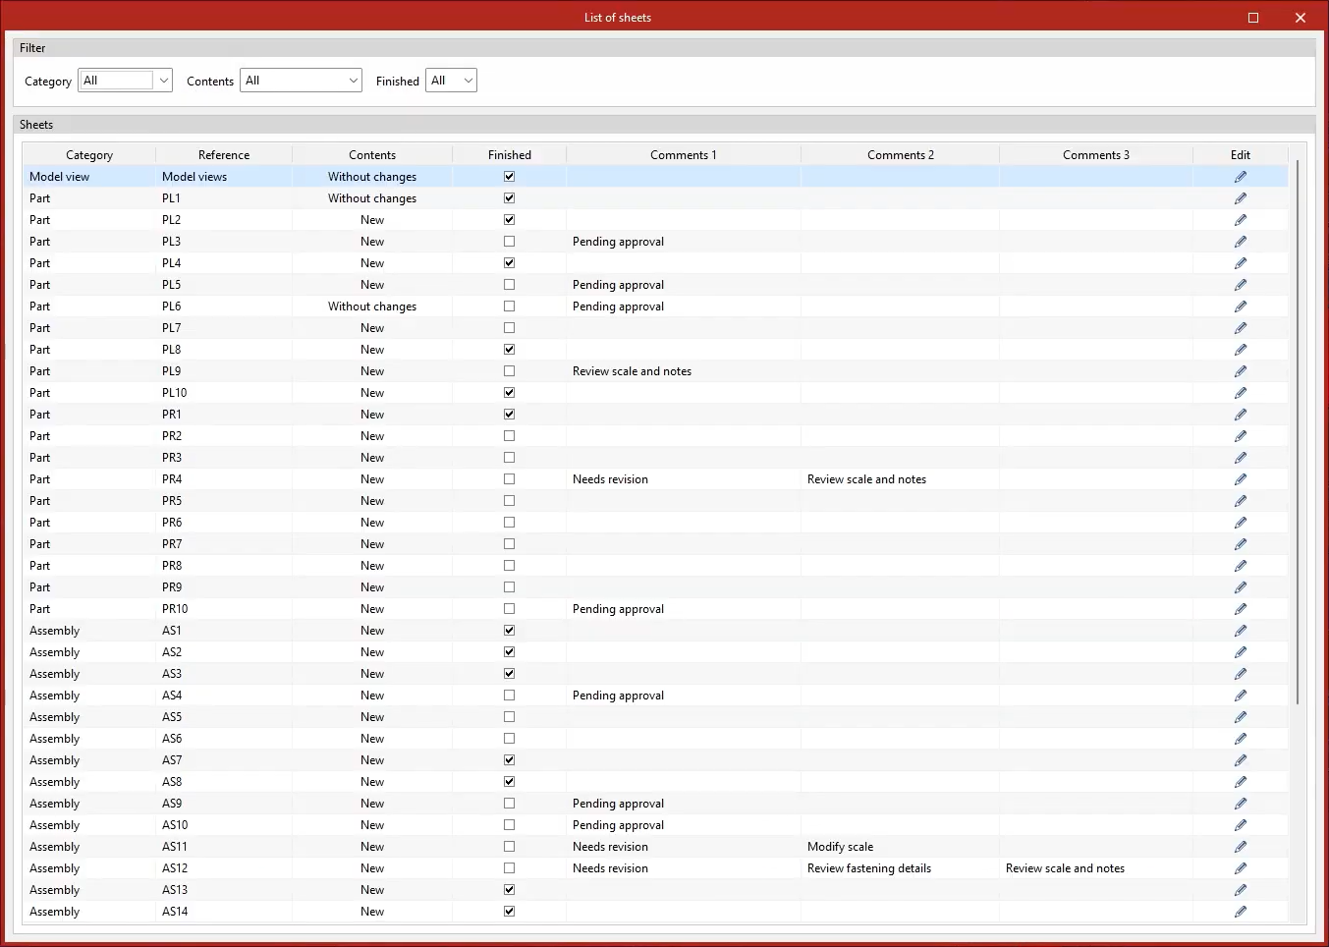Click the Contents column header
This screenshot has width=1329, height=947.
(x=372, y=155)
